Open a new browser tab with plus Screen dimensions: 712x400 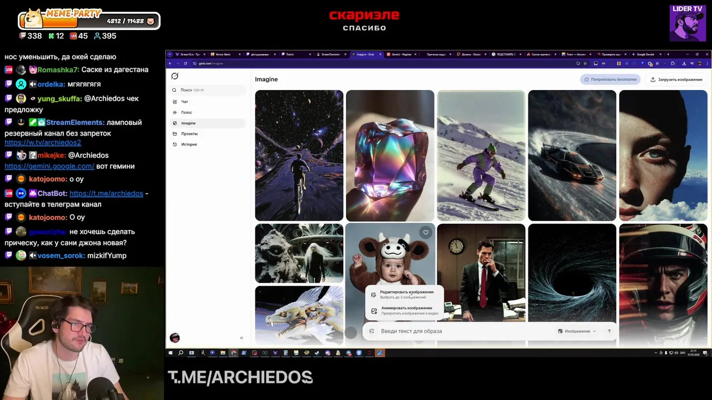(x=667, y=54)
